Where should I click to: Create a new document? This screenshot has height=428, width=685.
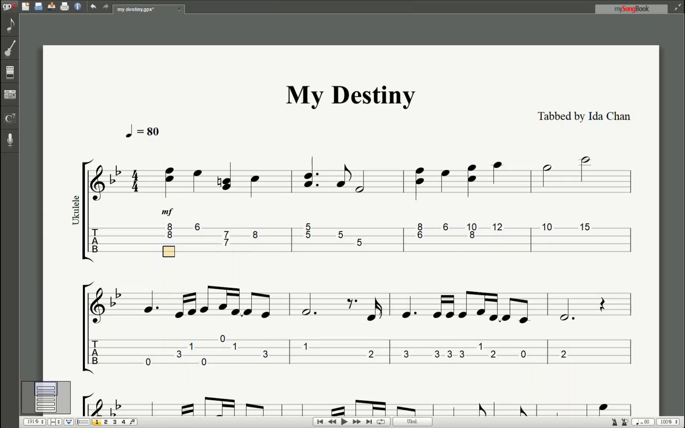point(25,6)
